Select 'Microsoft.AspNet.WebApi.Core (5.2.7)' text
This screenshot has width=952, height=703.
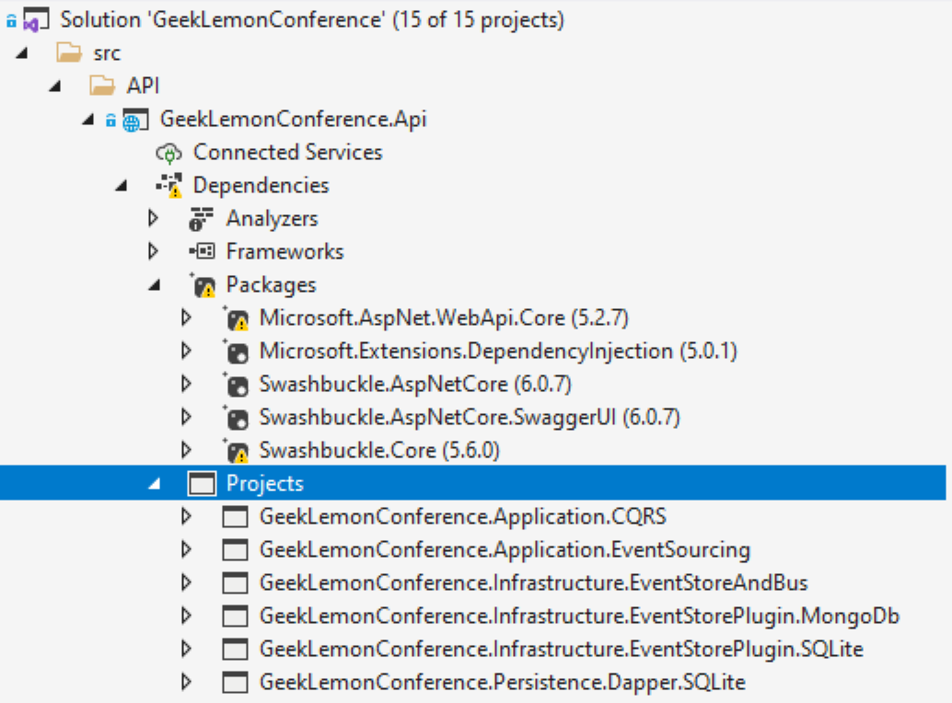tap(444, 318)
